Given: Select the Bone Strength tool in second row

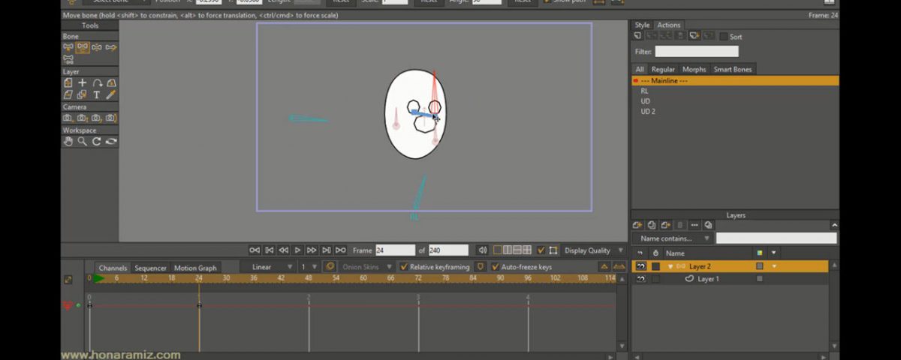Looking at the screenshot, I should click(68, 59).
